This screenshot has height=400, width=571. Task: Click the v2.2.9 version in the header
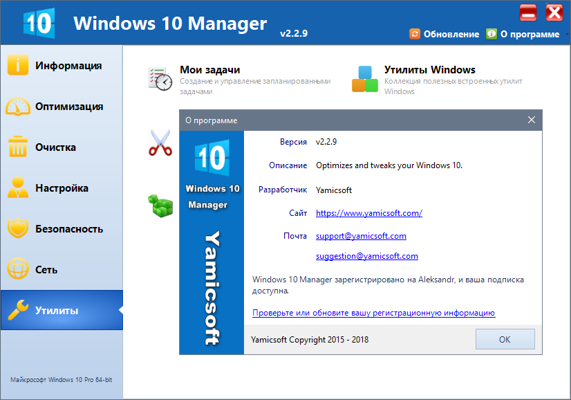coord(294,33)
